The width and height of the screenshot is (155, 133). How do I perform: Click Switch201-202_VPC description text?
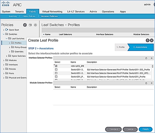[118, 73]
